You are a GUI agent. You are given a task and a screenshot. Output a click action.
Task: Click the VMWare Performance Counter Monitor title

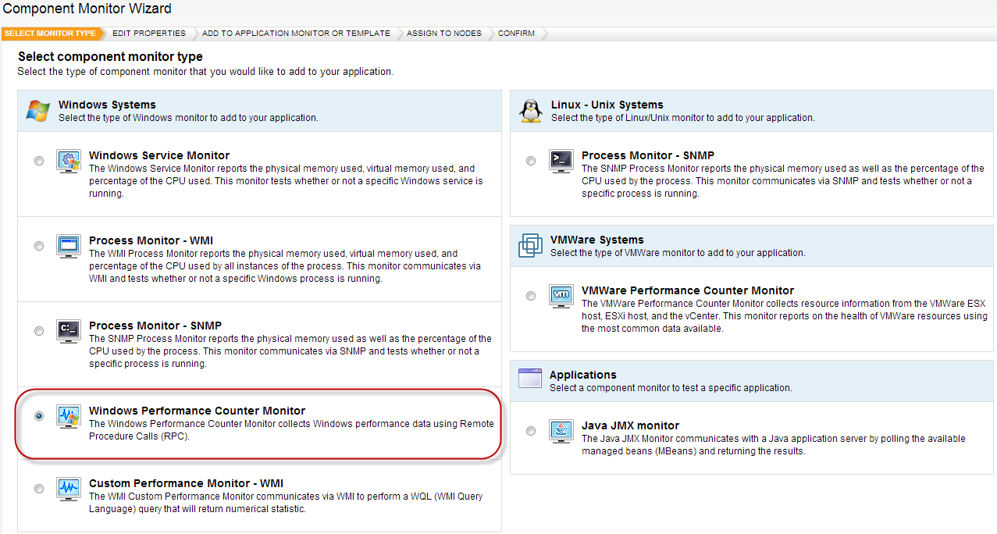688,290
